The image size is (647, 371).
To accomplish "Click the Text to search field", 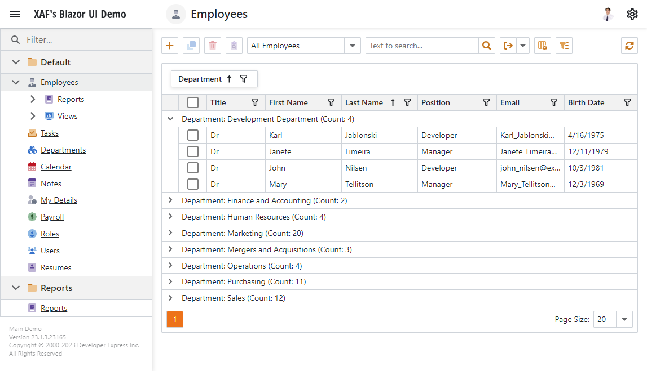I will pyautogui.click(x=422, y=46).
